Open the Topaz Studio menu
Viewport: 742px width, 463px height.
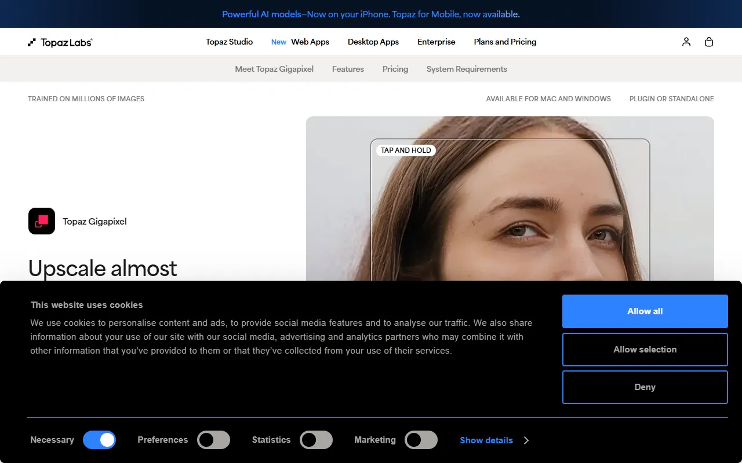click(x=230, y=42)
